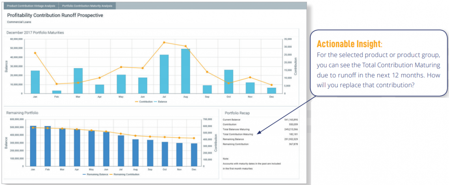Click the Profitability Contribution Runoff Prospective title
The height and width of the screenshot is (185, 449).
[55, 15]
